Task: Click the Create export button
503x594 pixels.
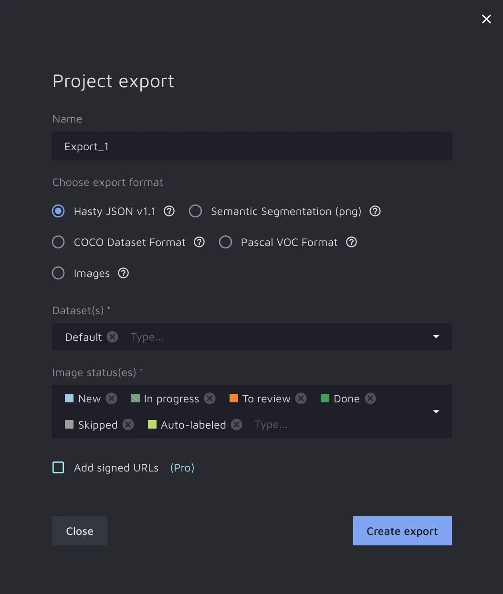Action: [x=402, y=531]
